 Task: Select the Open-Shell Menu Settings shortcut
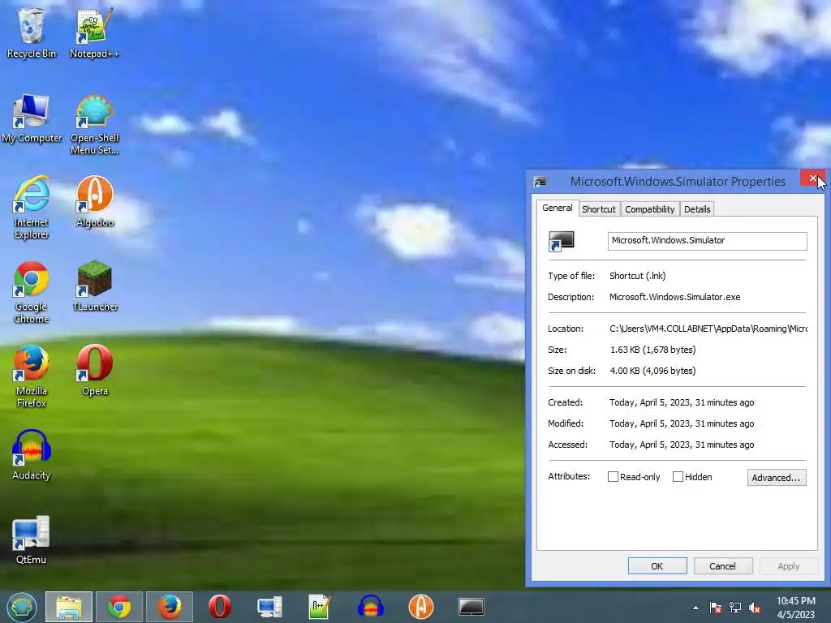click(94, 125)
